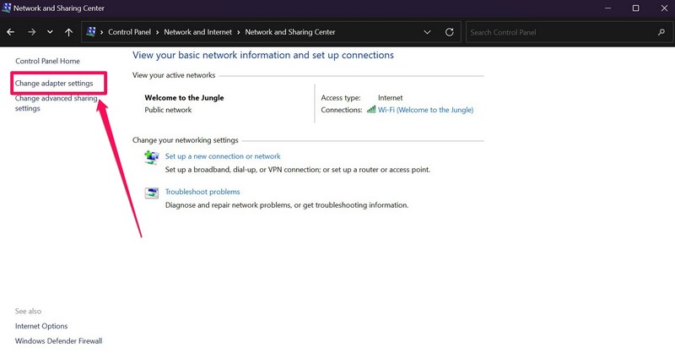Click Set up a new connection or network
675x353 pixels.
click(223, 156)
